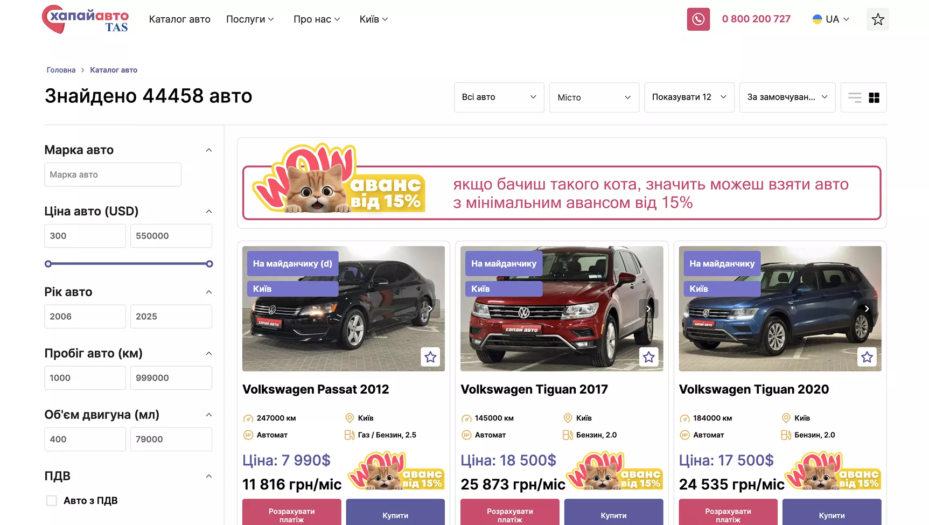Favorite the Volkswagen Tiguan 2017 card
The height and width of the screenshot is (525, 929).
pos(648,356)
